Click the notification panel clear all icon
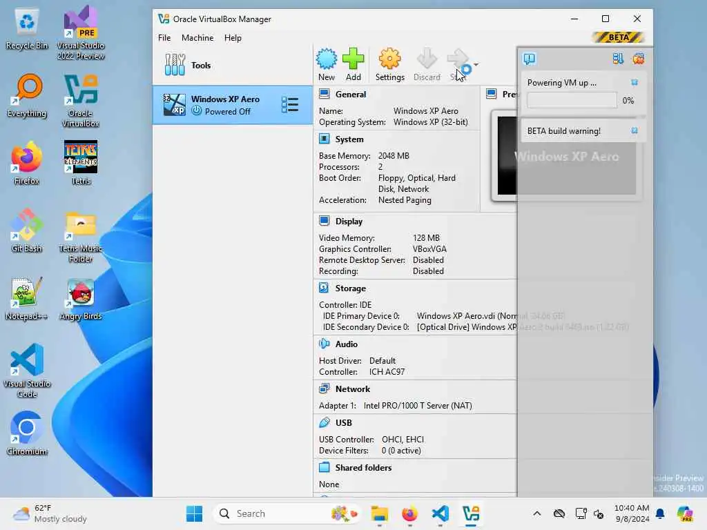The image size is (707, 530). click(x=639, y=59)
